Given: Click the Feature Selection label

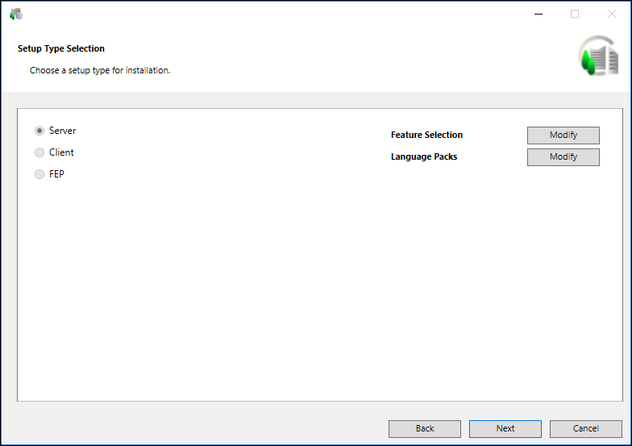Looking at the screenshot, I should 426,135.
